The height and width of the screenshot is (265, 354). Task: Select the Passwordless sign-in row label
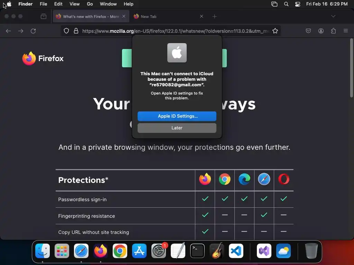coord(82,199)
